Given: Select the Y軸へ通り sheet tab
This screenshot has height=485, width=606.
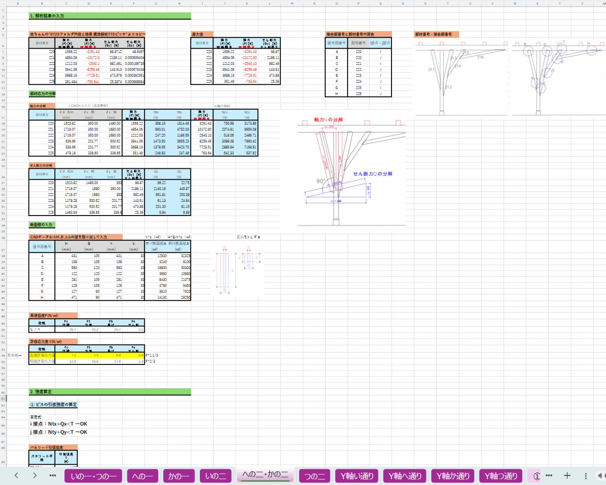Looking at the screenshot, I should coord(405,476).
